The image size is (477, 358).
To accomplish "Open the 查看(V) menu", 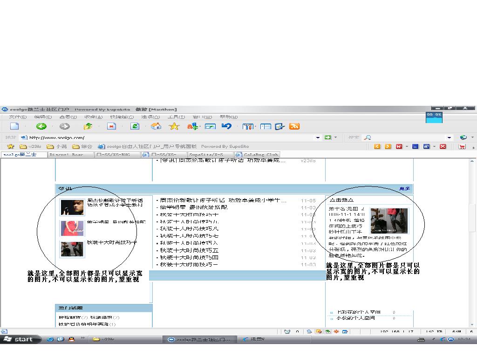I will click(68, 117).
